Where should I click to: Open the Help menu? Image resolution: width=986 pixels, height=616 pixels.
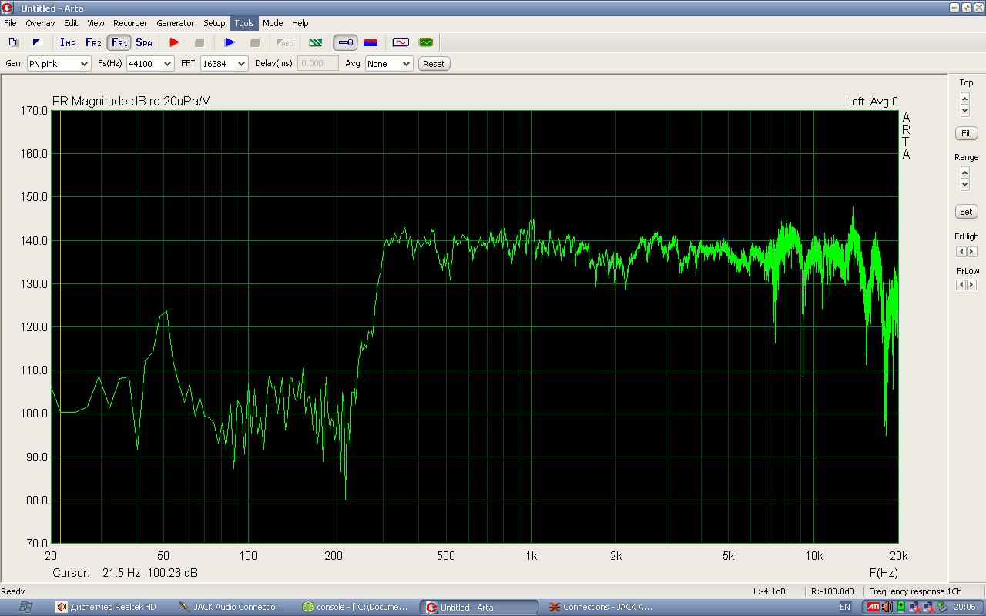[300, 23]
